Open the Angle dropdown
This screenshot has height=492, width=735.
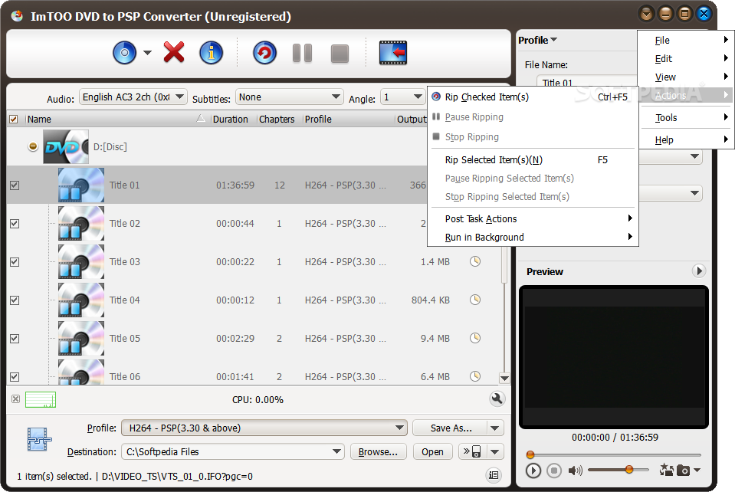tap(402, 97)
